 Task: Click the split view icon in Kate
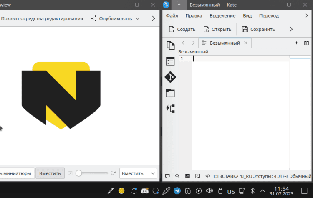click(x=306, y=43)
